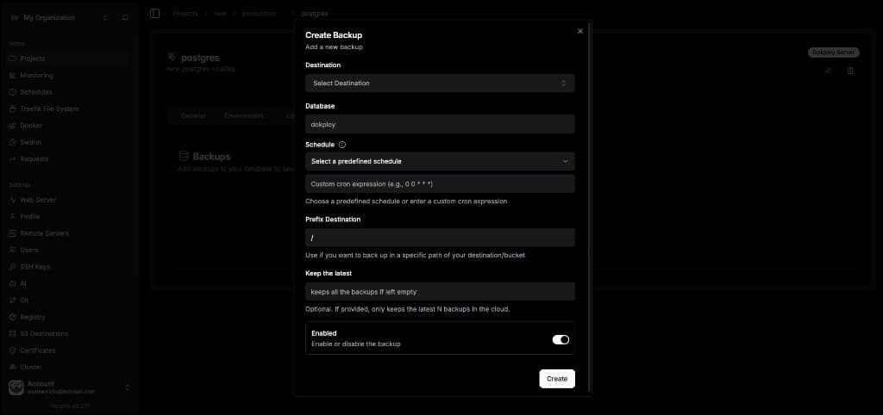Open the predefined schedule dropdown
Image resolution: width=883 pixels, height=415 pixels.
tap(440, 161)
